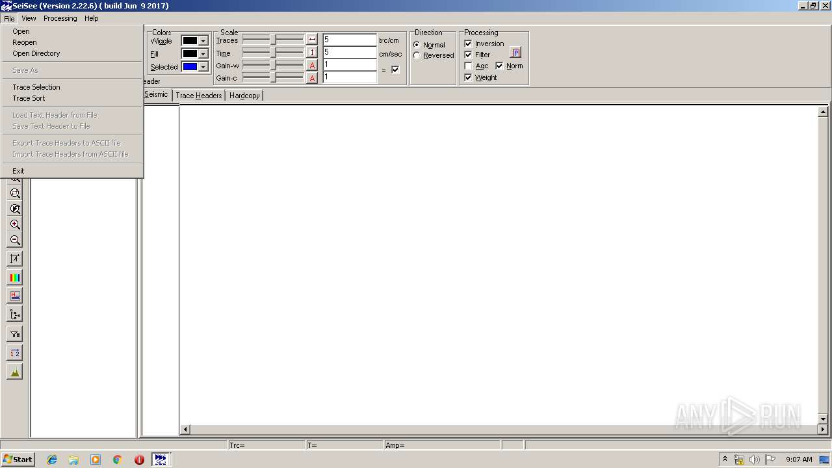832x468 pixels.
Task: Launch media player from the taskbar
Action: [96, 460]
